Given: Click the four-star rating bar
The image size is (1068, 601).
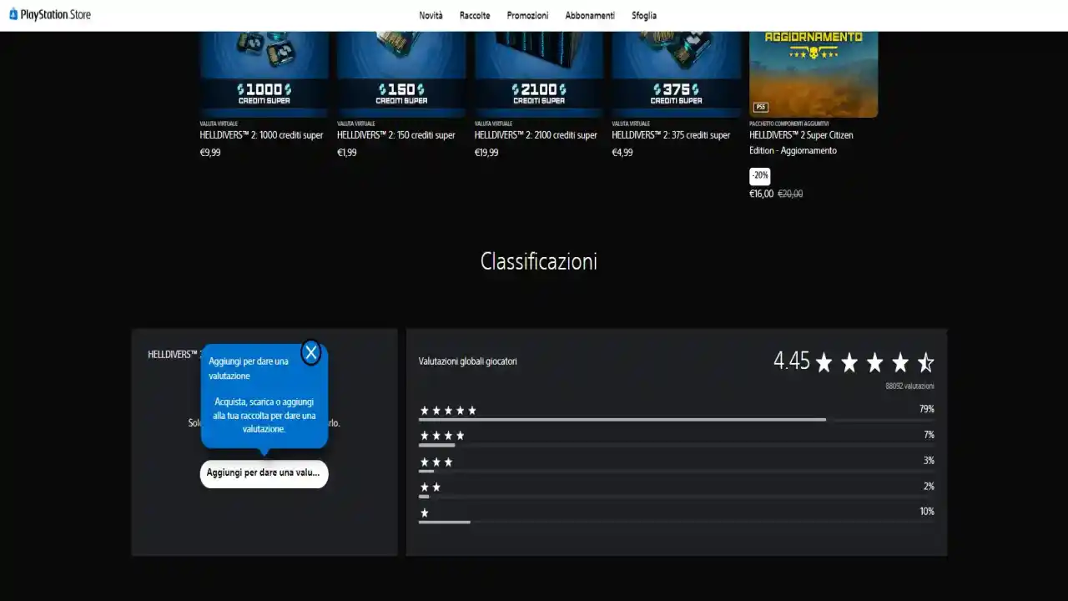Looking at the screenshot, I should (x=676, y=445).
